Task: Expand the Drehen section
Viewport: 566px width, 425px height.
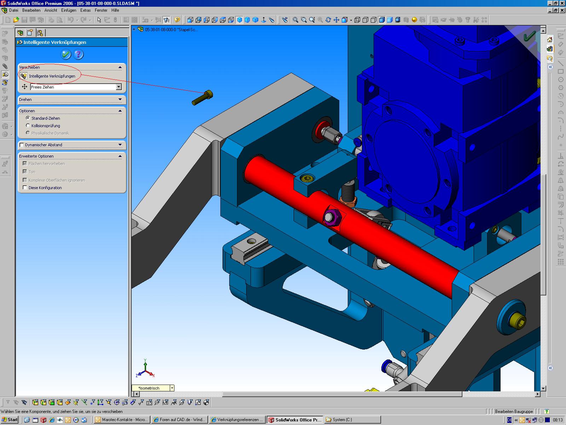Action: [x=120, y=100]
